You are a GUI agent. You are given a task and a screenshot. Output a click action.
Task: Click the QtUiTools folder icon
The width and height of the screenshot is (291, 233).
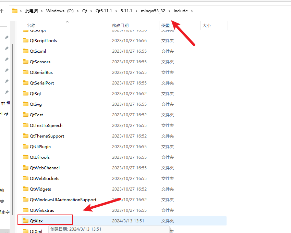(x=26, y=157)
